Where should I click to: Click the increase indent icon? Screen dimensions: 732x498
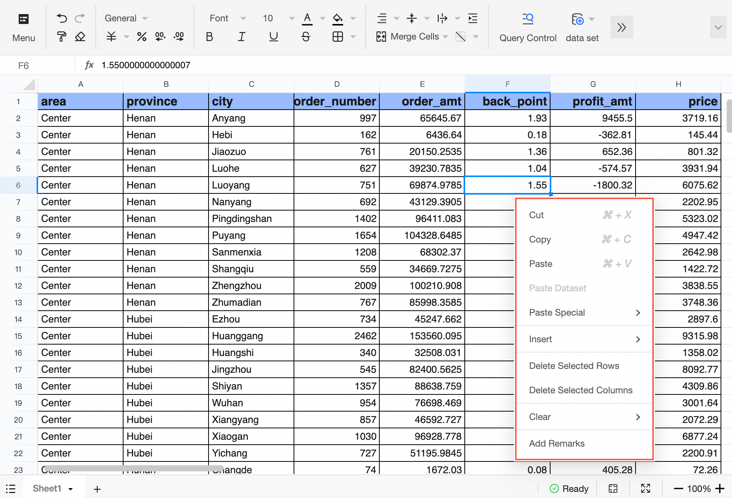(473, 18)
